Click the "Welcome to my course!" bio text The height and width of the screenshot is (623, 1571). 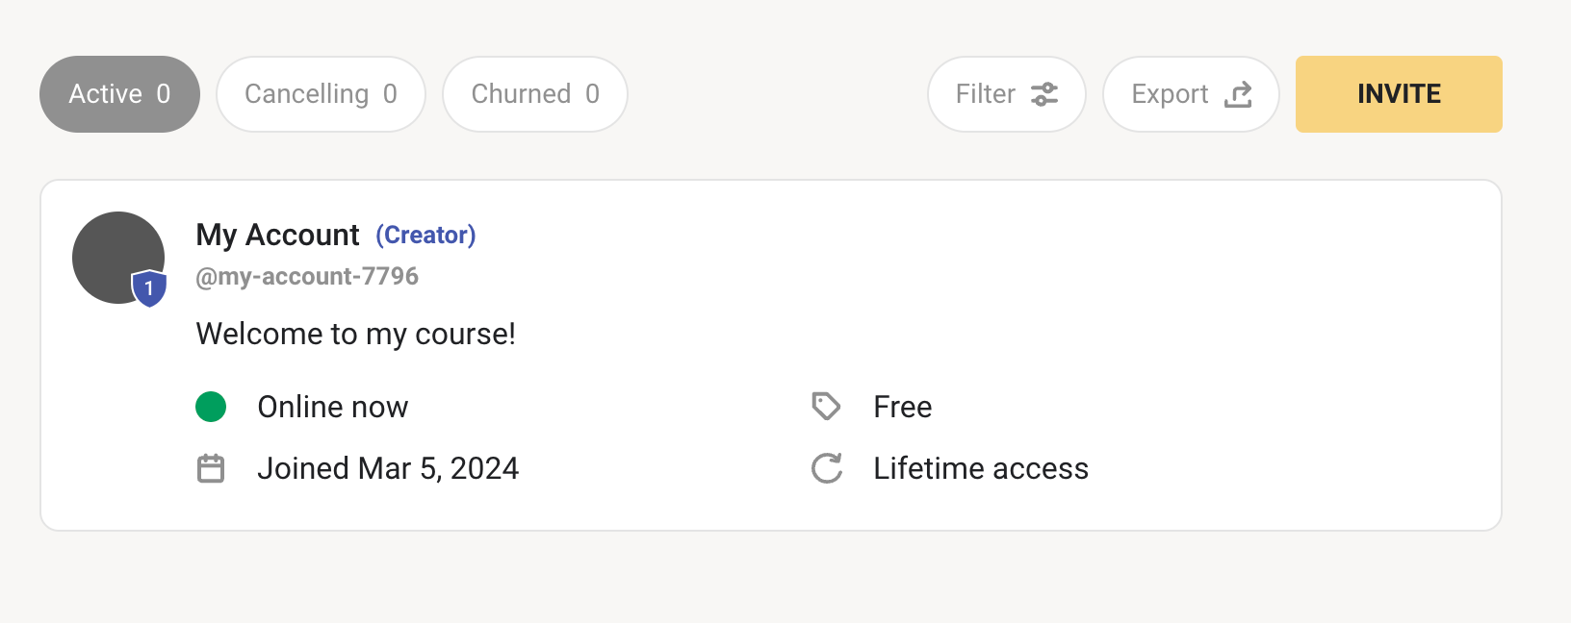(x=355, y=334)
